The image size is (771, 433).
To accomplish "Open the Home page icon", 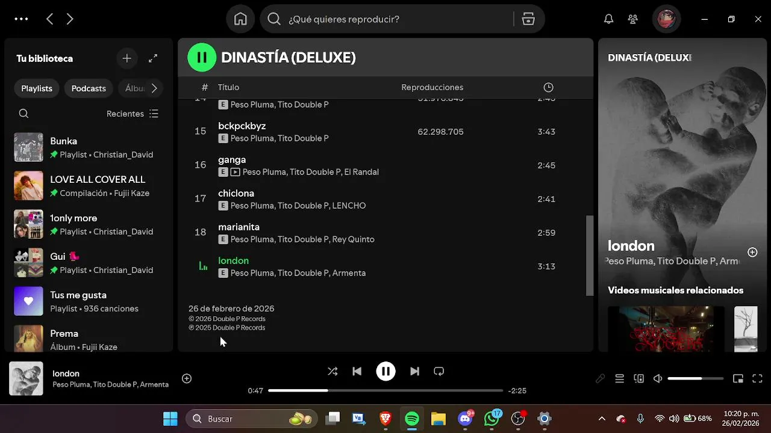I will pyautogui.click(x=240, y=19).
